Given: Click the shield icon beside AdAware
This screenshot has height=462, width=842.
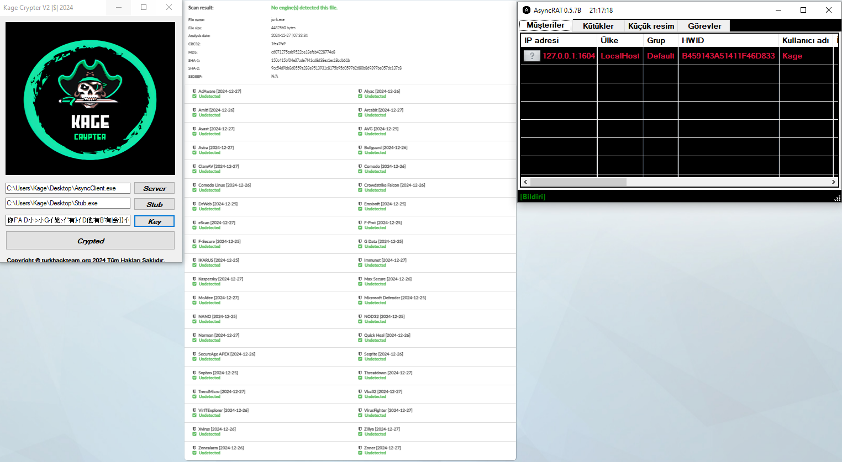Looking at the screenshot, I should point(194,91).
